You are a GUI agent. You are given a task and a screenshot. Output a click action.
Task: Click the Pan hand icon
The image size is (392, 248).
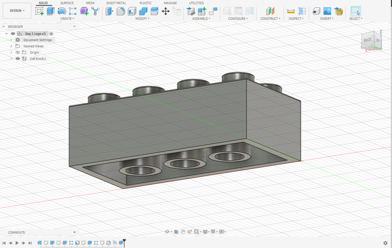(x=183, y=232)
